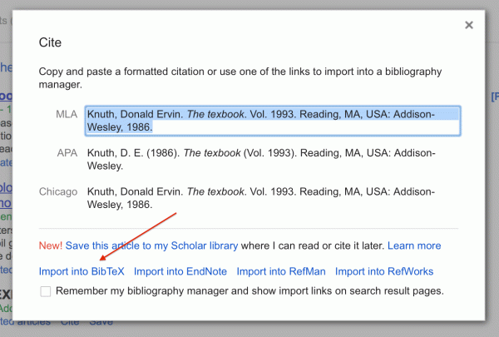499x337 pixels.
Task: Click the MLA style label
Action: tap(67, 114)
